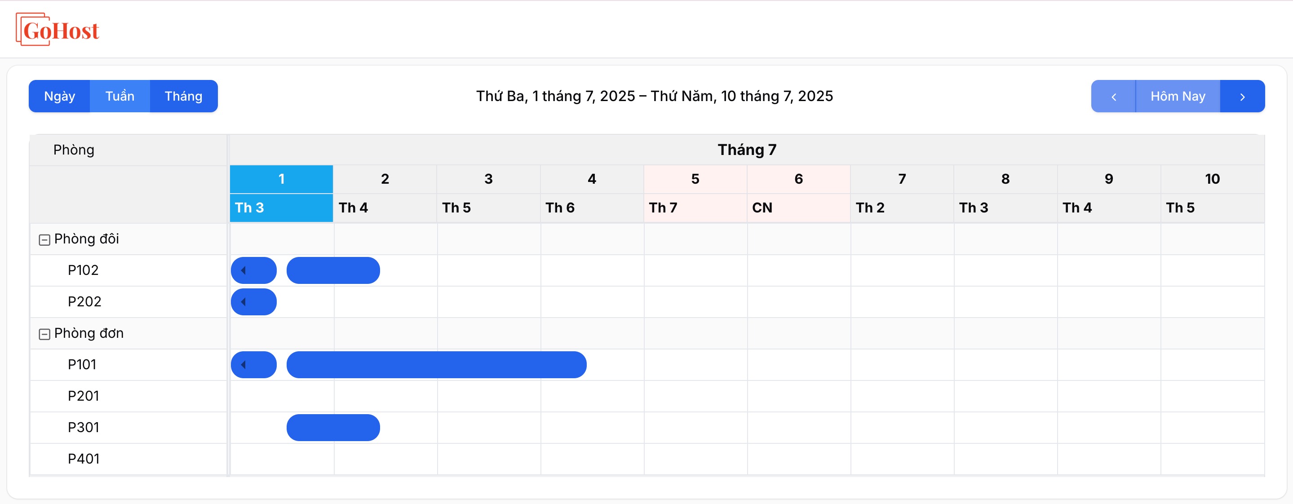Jump to Hôm Nay
The image size is (1293, 504).
[1178, 97]
